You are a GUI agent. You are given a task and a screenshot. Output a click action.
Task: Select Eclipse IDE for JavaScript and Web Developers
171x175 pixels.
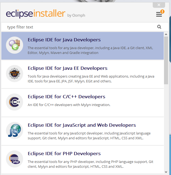tap(82, 125)
